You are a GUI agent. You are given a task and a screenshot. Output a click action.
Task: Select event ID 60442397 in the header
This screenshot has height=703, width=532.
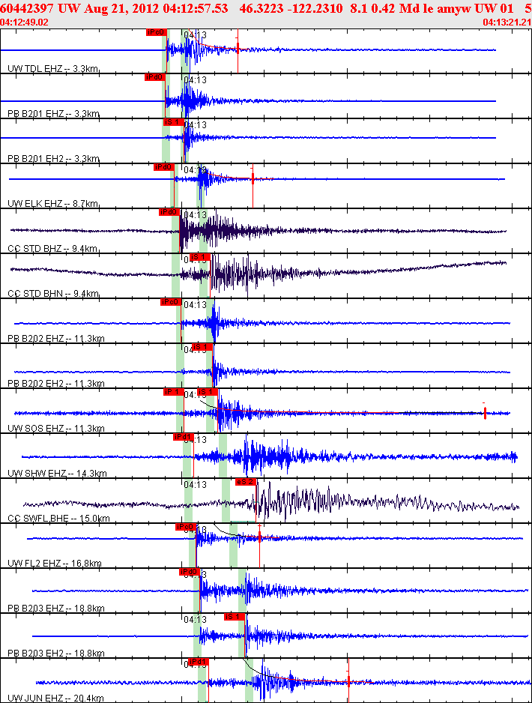point(27,8)
